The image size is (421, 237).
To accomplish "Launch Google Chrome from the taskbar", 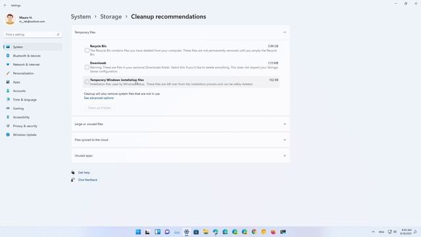I will [x=254, y=232].
